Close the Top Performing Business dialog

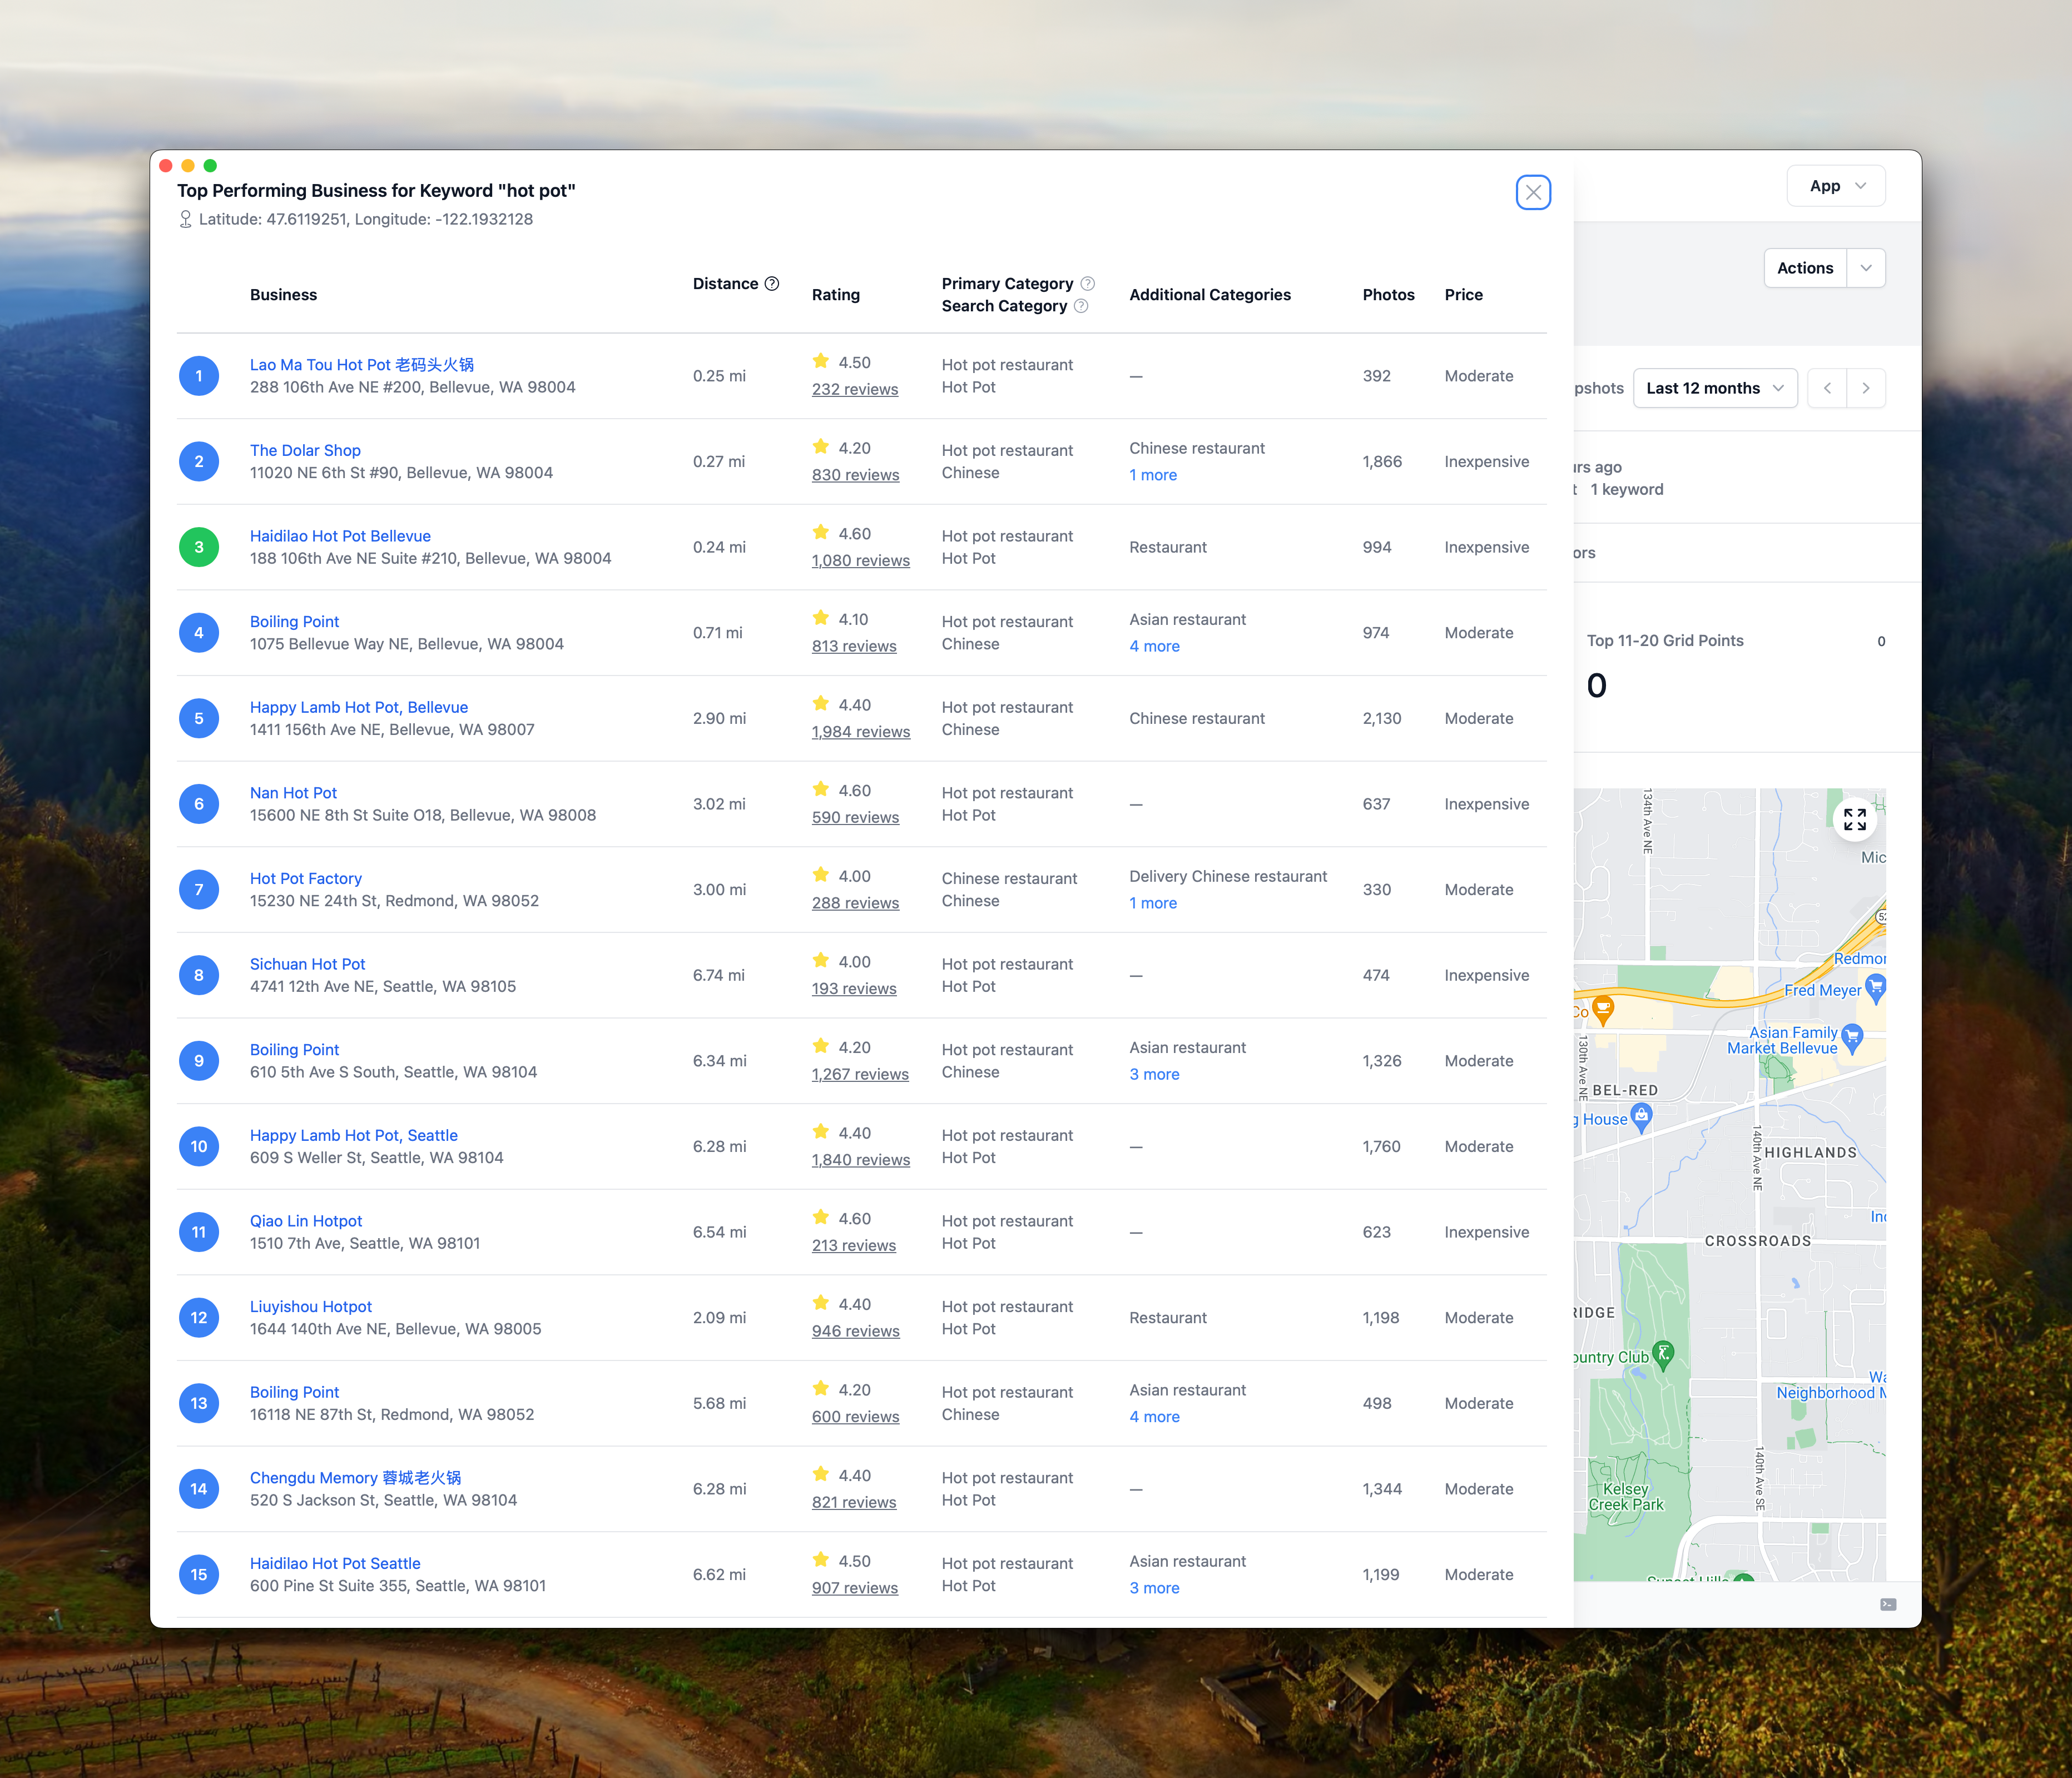(1533, 192)
